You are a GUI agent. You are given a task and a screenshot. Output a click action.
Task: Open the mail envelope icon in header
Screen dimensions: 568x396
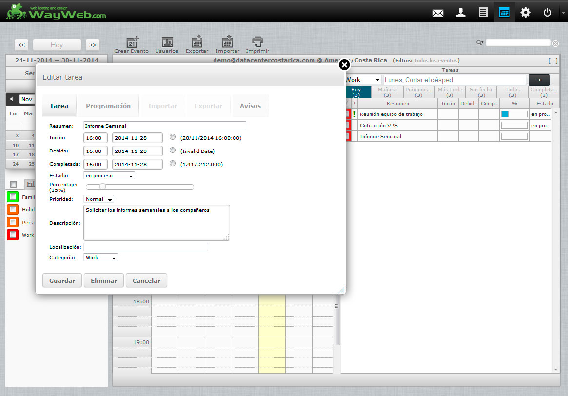pyautogui.click(x=438, y=13)
